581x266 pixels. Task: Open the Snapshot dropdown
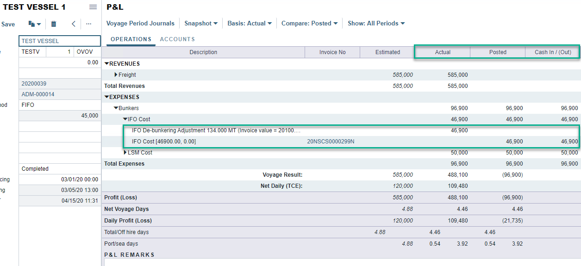click(x=201, y=24)
